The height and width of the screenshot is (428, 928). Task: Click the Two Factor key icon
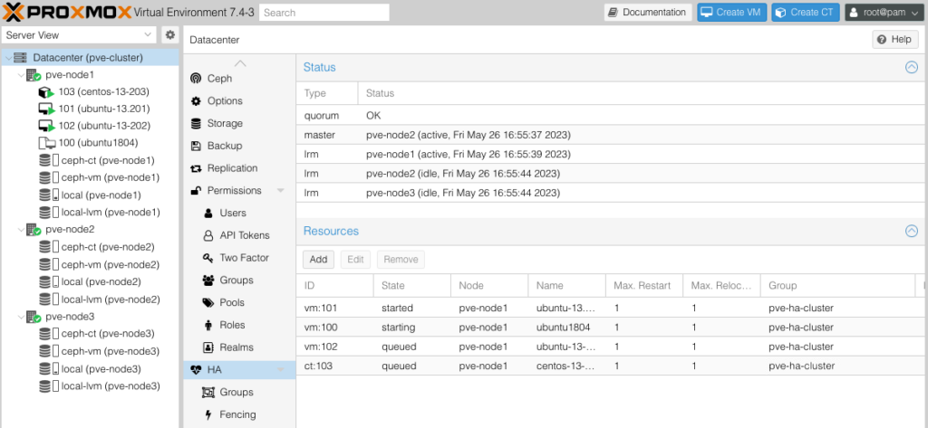[208, 258]
